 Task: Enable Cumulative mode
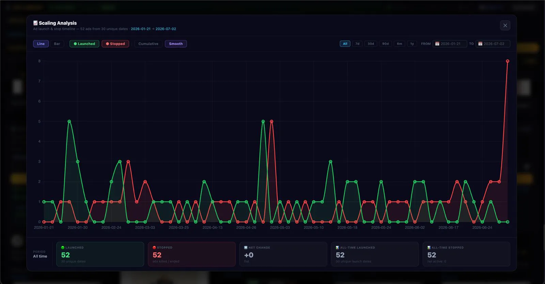click(x=148, y=44)
